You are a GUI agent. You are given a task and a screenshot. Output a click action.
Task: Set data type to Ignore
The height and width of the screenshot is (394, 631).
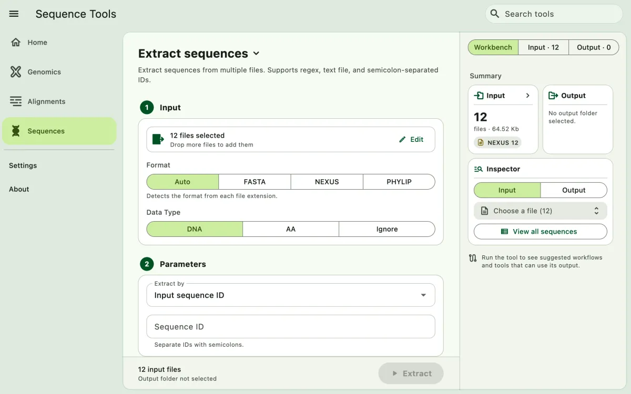click(x=387, y=229)
